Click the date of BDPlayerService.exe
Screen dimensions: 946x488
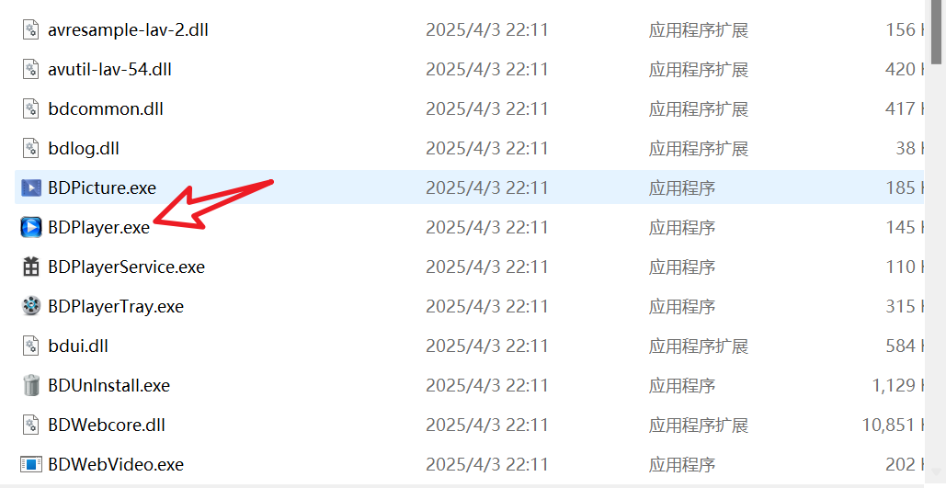tap(487, 267)
